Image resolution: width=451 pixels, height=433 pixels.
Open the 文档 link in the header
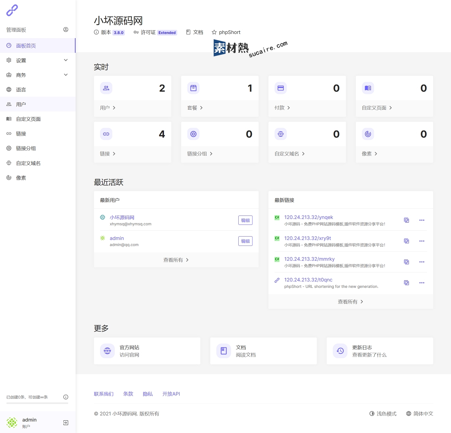point(195,32)
